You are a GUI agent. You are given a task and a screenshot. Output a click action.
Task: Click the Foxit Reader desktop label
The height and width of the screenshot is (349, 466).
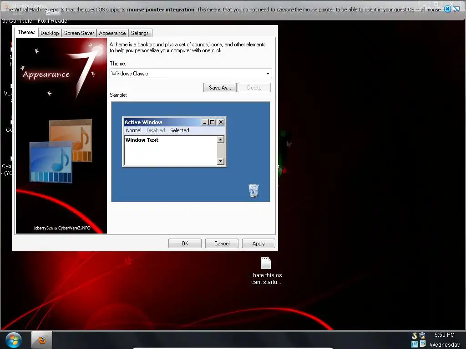point(53,21)
